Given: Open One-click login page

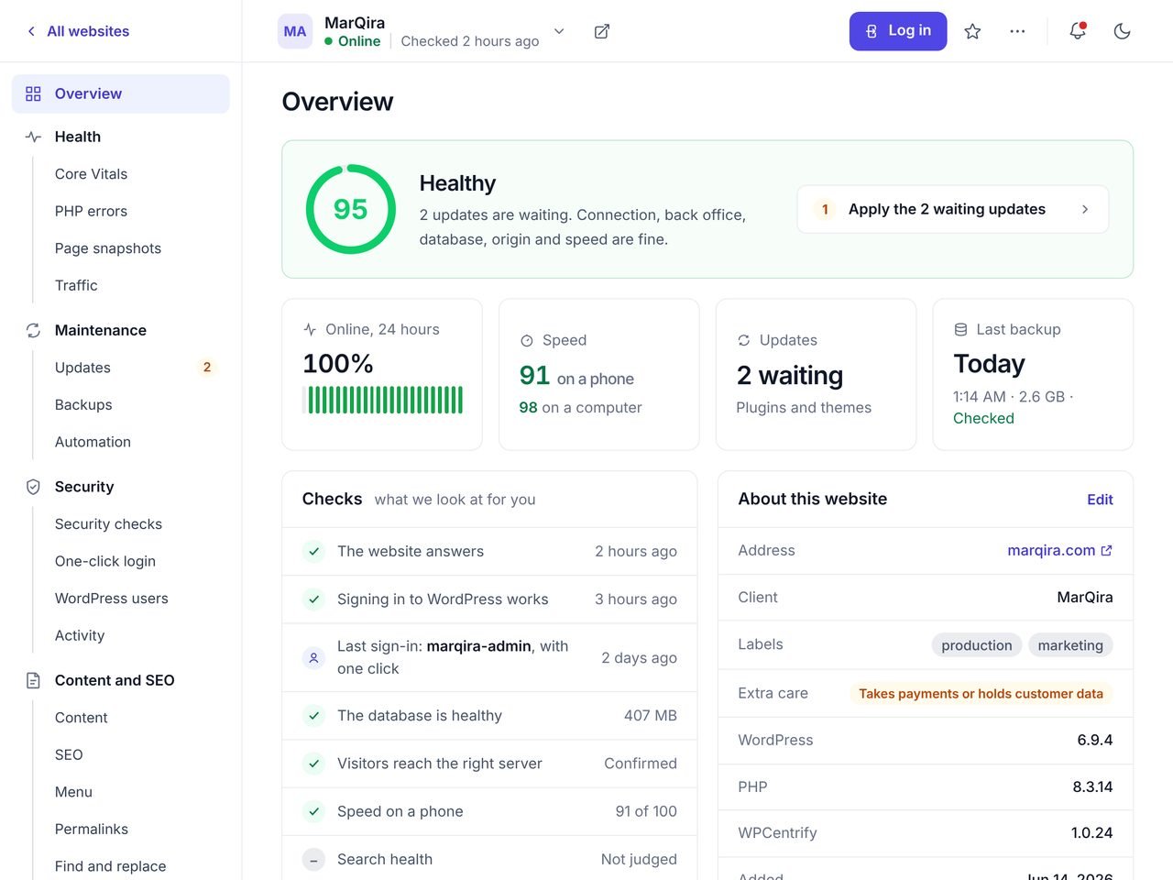Looking at the screenshot, I should [105, 561].
